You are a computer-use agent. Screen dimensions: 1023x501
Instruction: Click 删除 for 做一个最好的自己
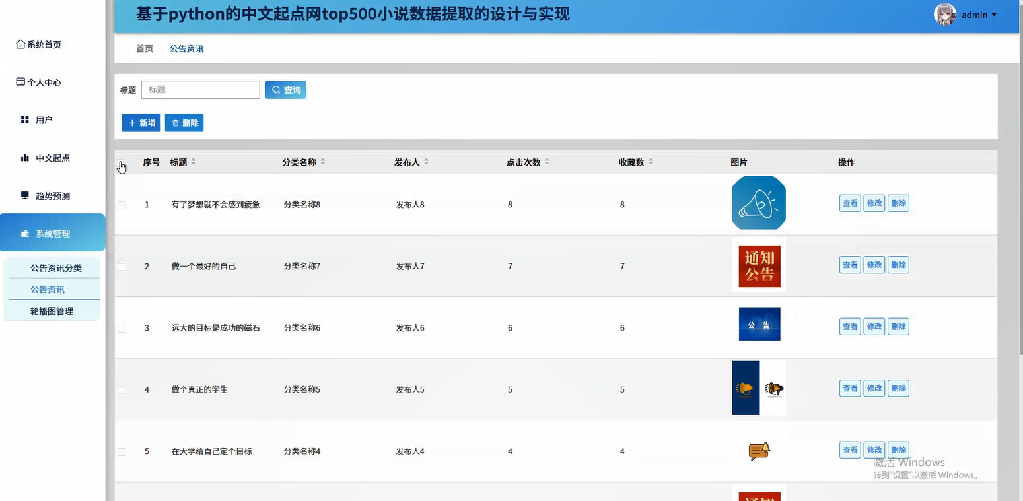(899, 265)
